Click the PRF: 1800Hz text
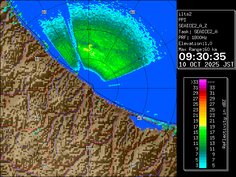The height and width of the screenshot is (177, 236). [x=194, y=38]
